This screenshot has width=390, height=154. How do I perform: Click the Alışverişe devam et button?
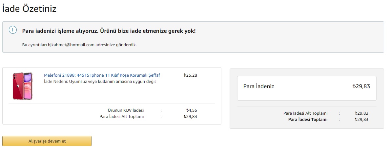[47, 141]
